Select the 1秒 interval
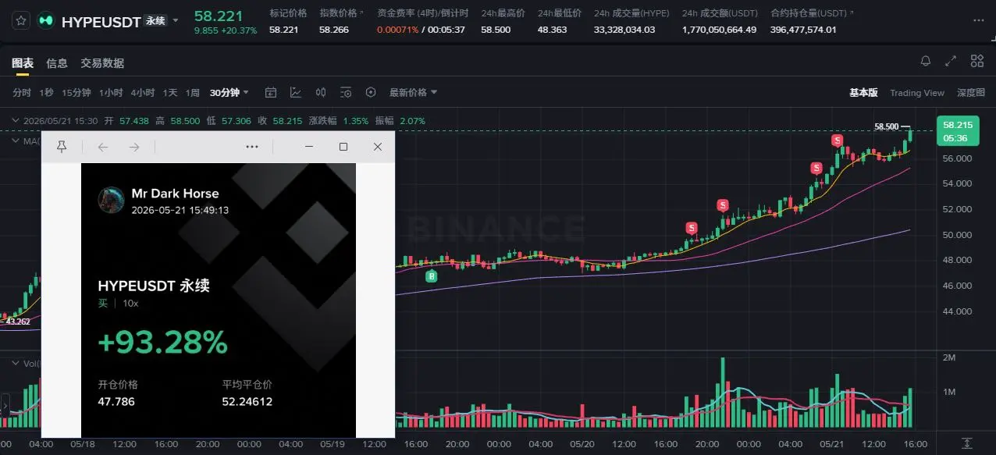Viewport: 996px width, 455px height. (46, 92)
